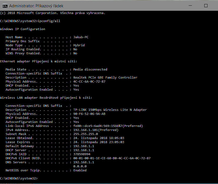Maximize the Command Prompt window
The width and height of the screenshot is (218, 184).
[206, 6]
